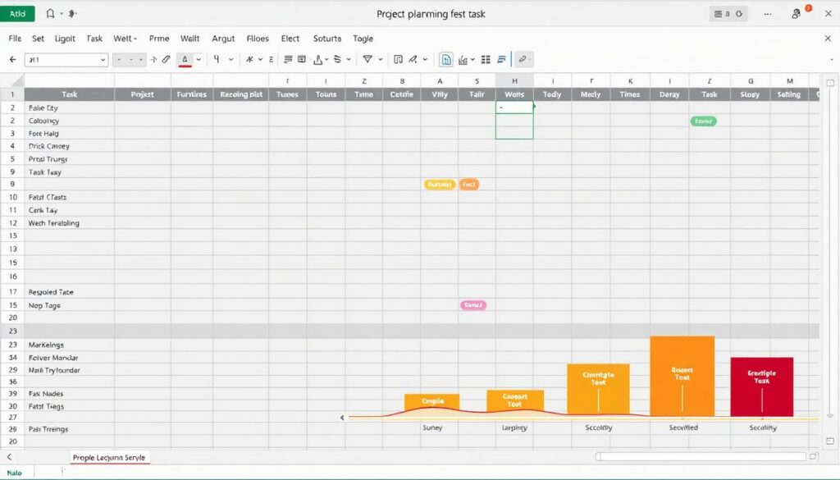Click the highlighted blue sheet icon
The width and height of the screenshot is (840, 480).
pyautogui.click(x=445, y=59)
